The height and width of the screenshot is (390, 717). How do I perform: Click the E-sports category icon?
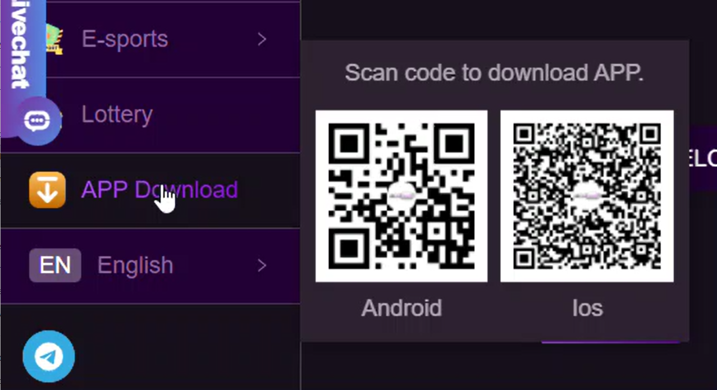click(54, 39)
